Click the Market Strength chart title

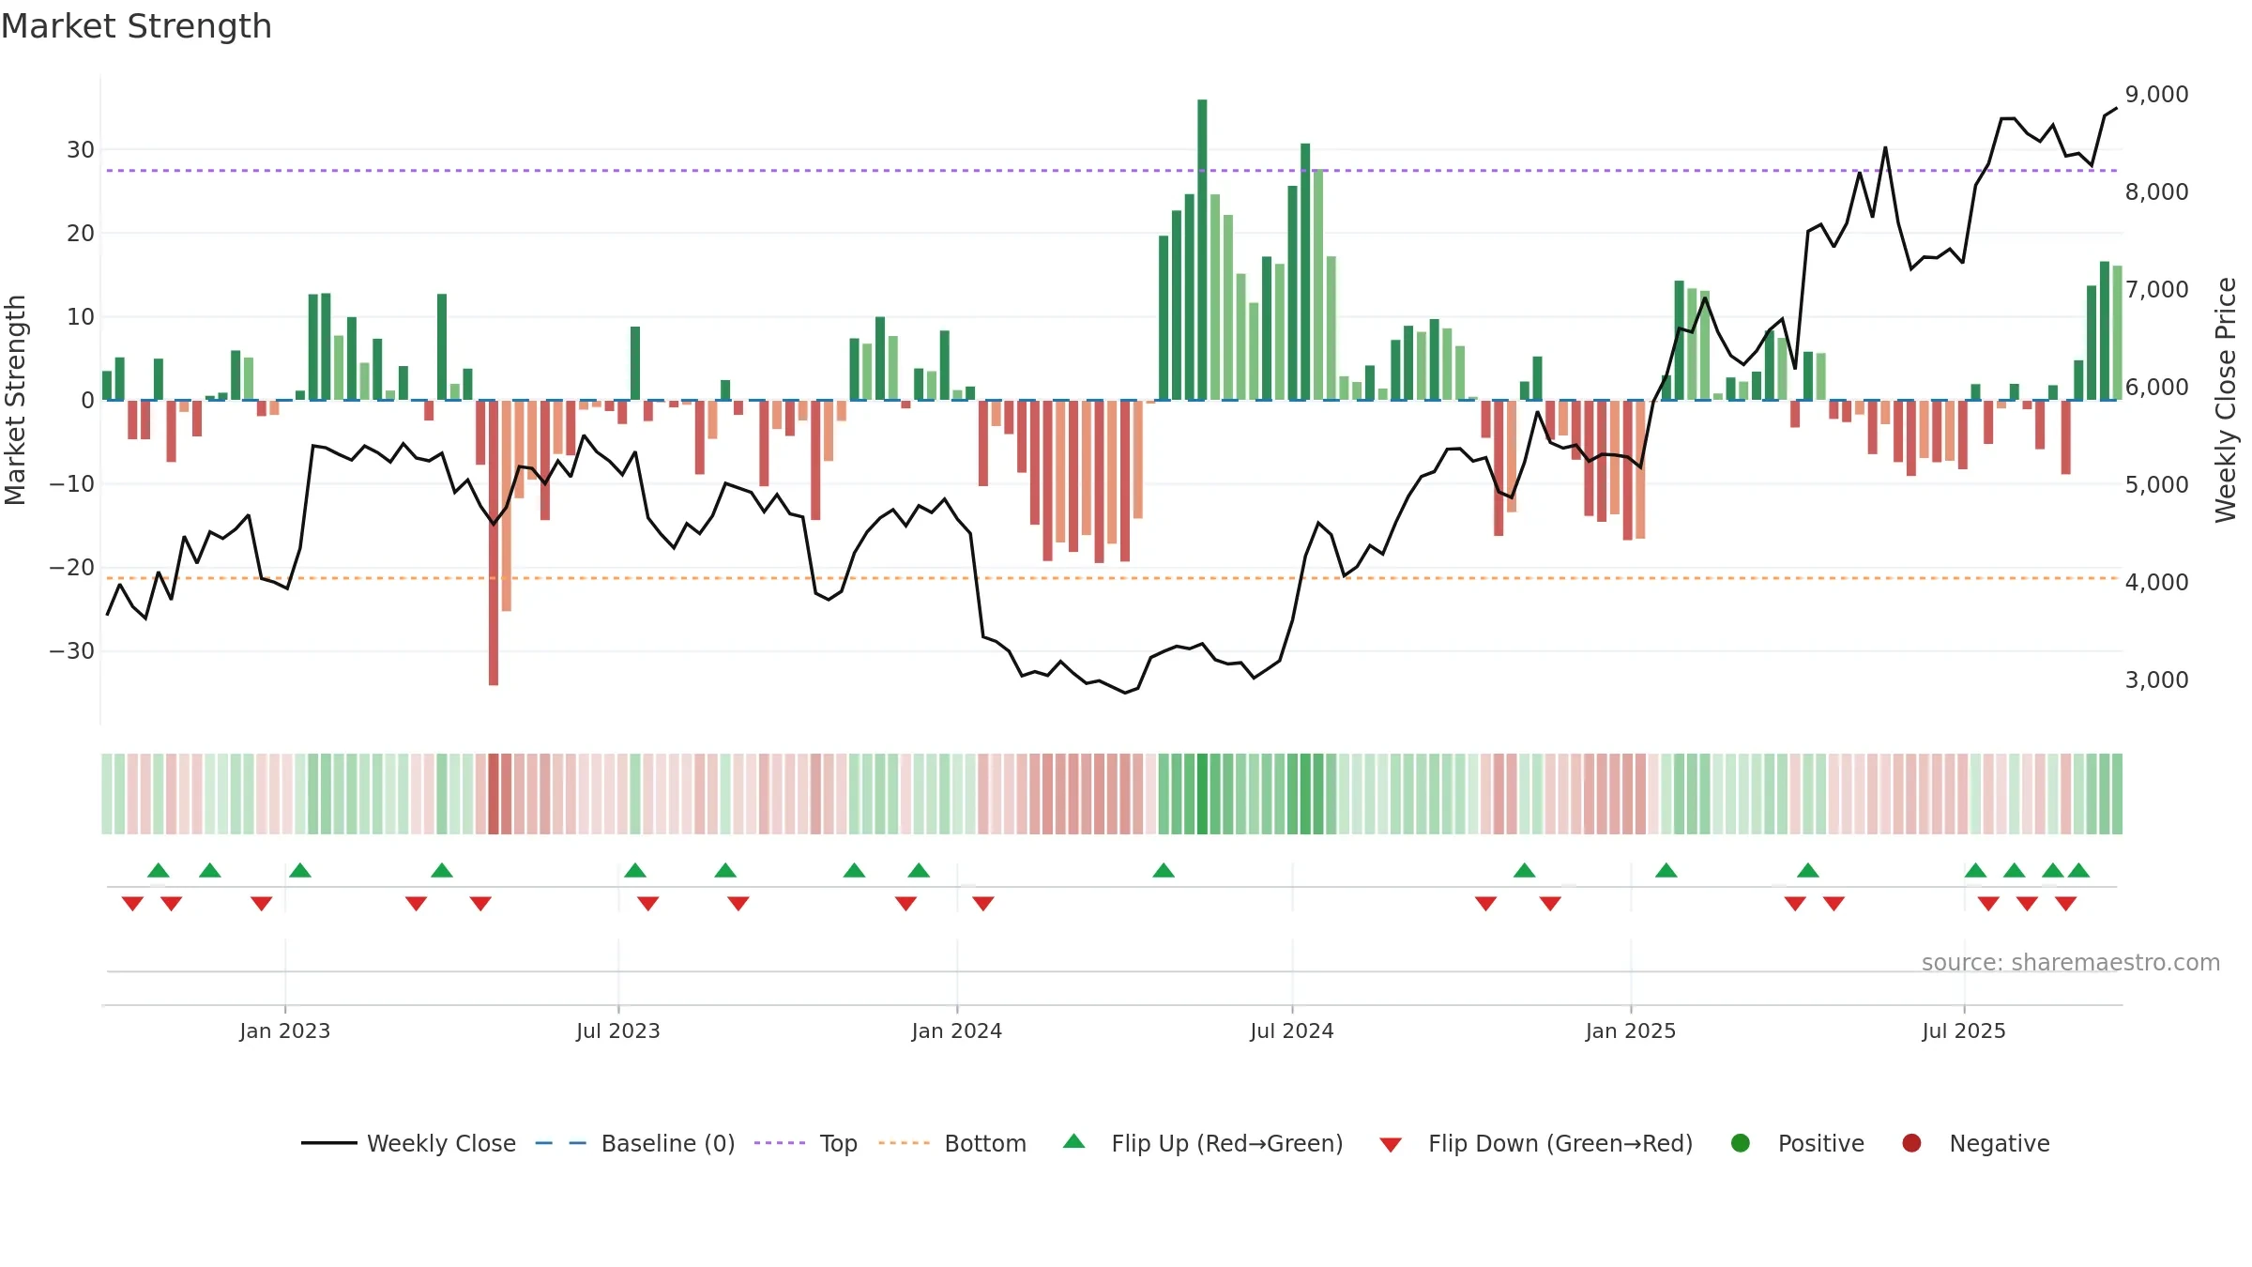[x=136, y=26]
